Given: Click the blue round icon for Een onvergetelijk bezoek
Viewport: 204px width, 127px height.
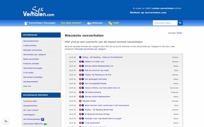Looking at the screenshot, I should 83,84.
